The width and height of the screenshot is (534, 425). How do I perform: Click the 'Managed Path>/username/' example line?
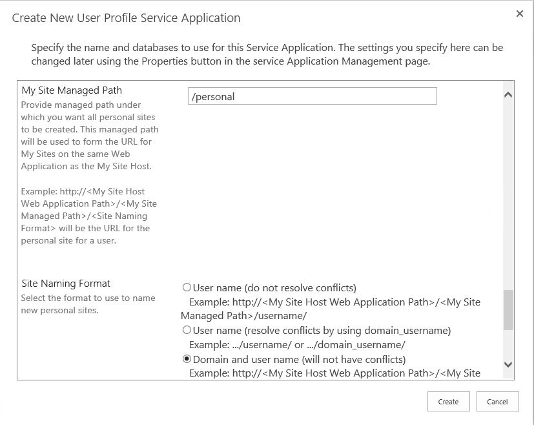point(243,316)
